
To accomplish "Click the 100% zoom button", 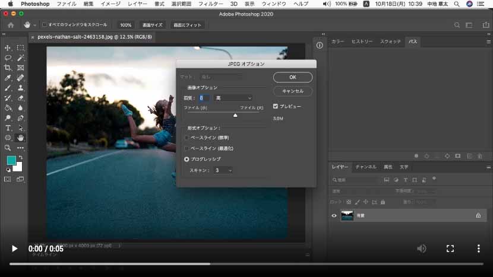I will click(125, 25).
